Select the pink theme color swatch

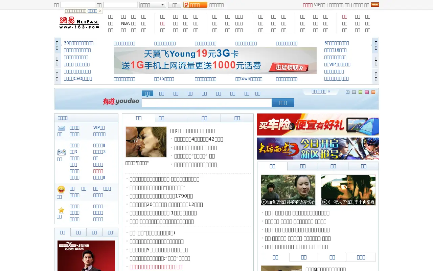367,92
